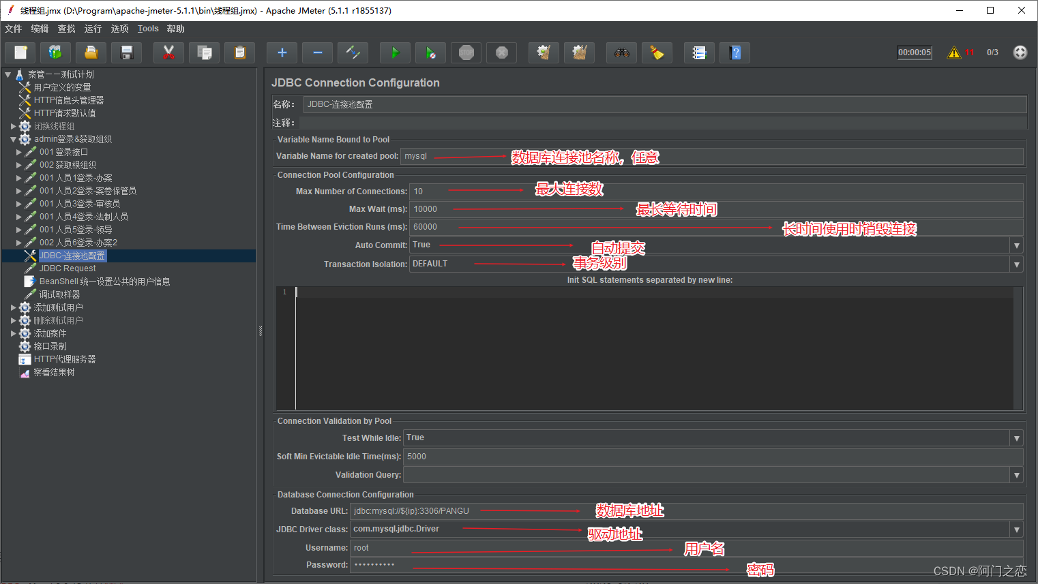
Task: Click the Paste clipboard icon
Action: (240, 52)
